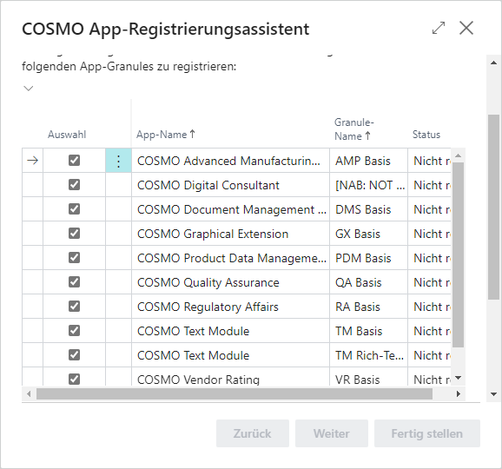Uncheck Auswahl for COSMO Vendor Rating
This screenshot has height=469, width=502.
point(75,380)
